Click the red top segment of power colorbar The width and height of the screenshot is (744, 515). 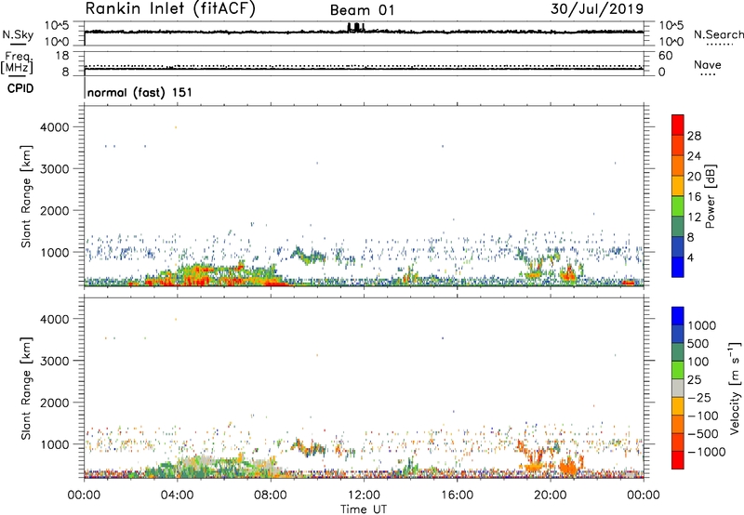(x=678, y=125)
